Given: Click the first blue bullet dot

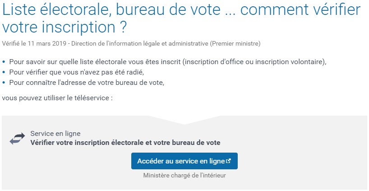Looking at the screenshot, I should click(x=4, y=62).
